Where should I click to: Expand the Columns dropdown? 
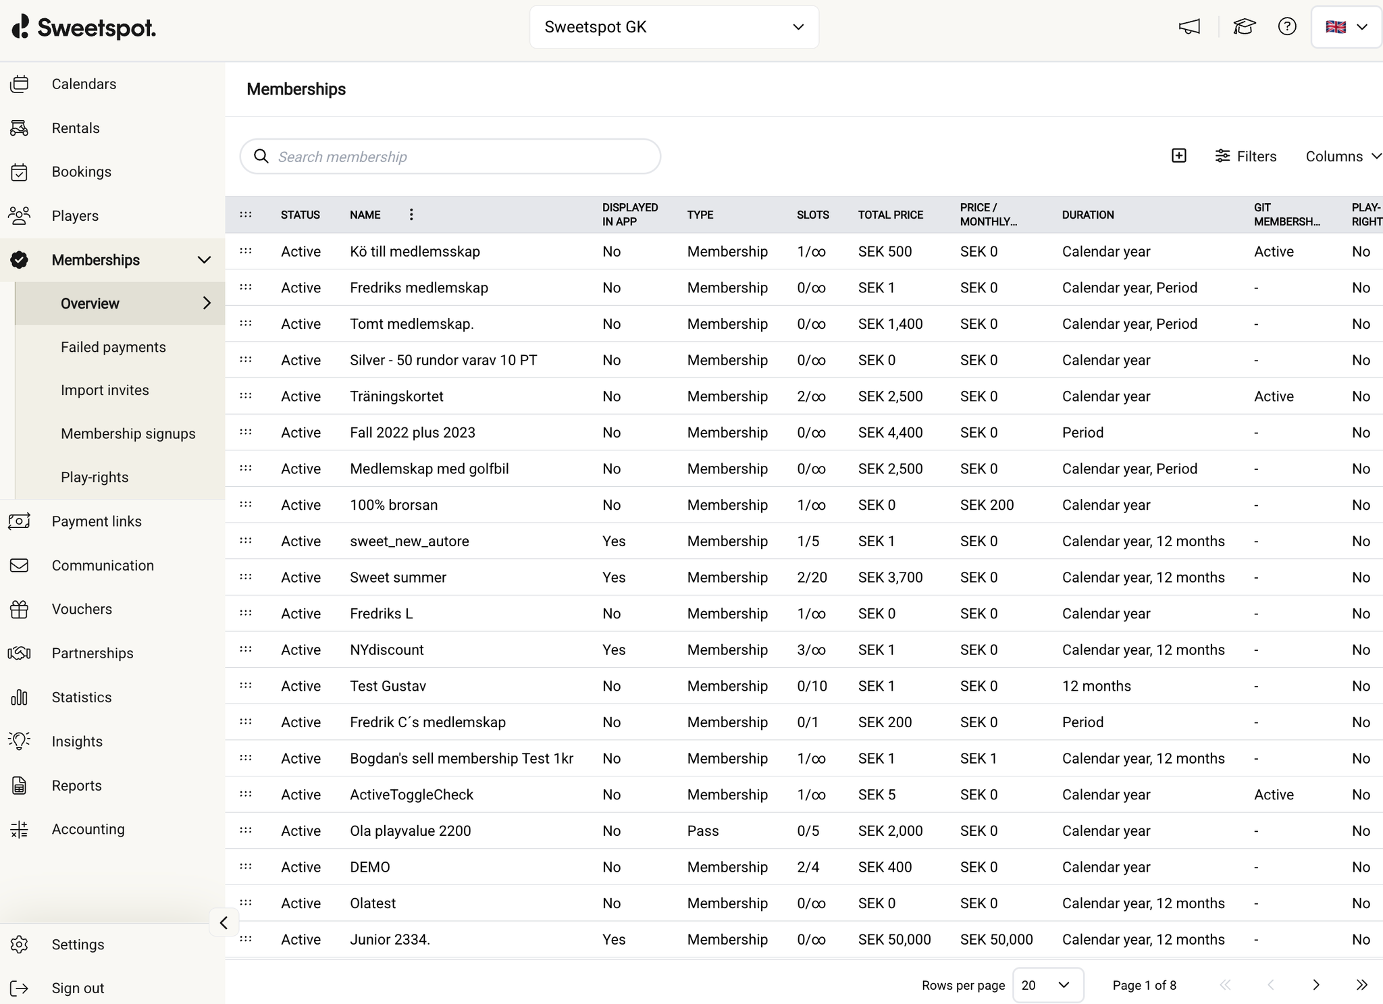(x=1342, y=157)
